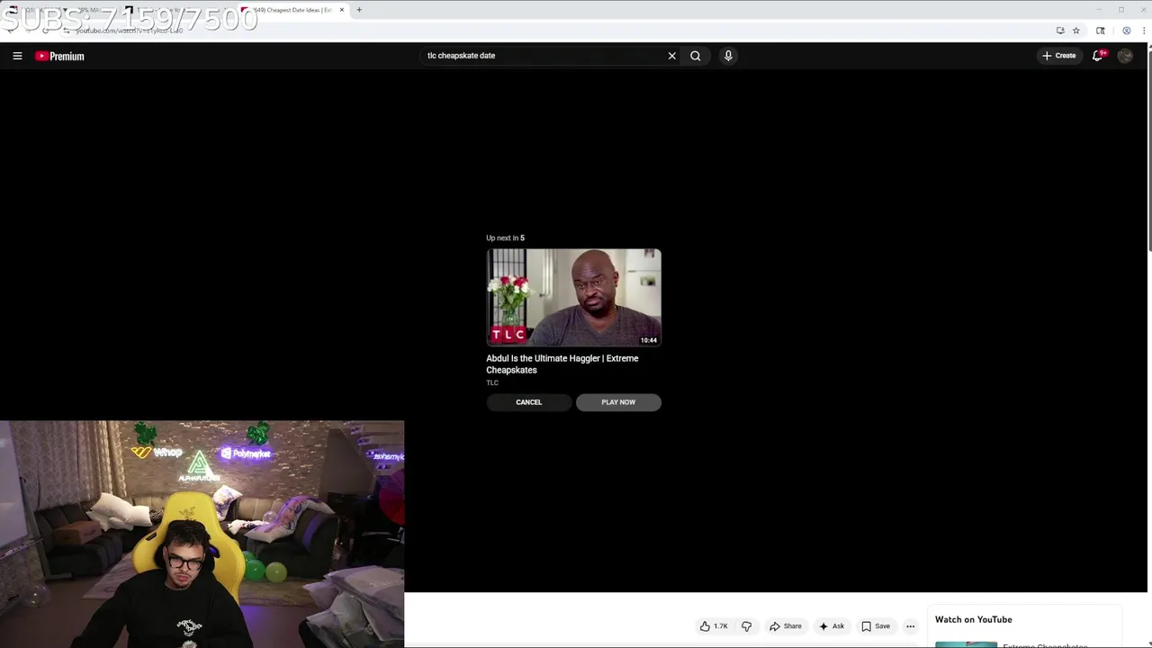
Task: Open the Chrome profile icon
Action: coord(1126,31)
